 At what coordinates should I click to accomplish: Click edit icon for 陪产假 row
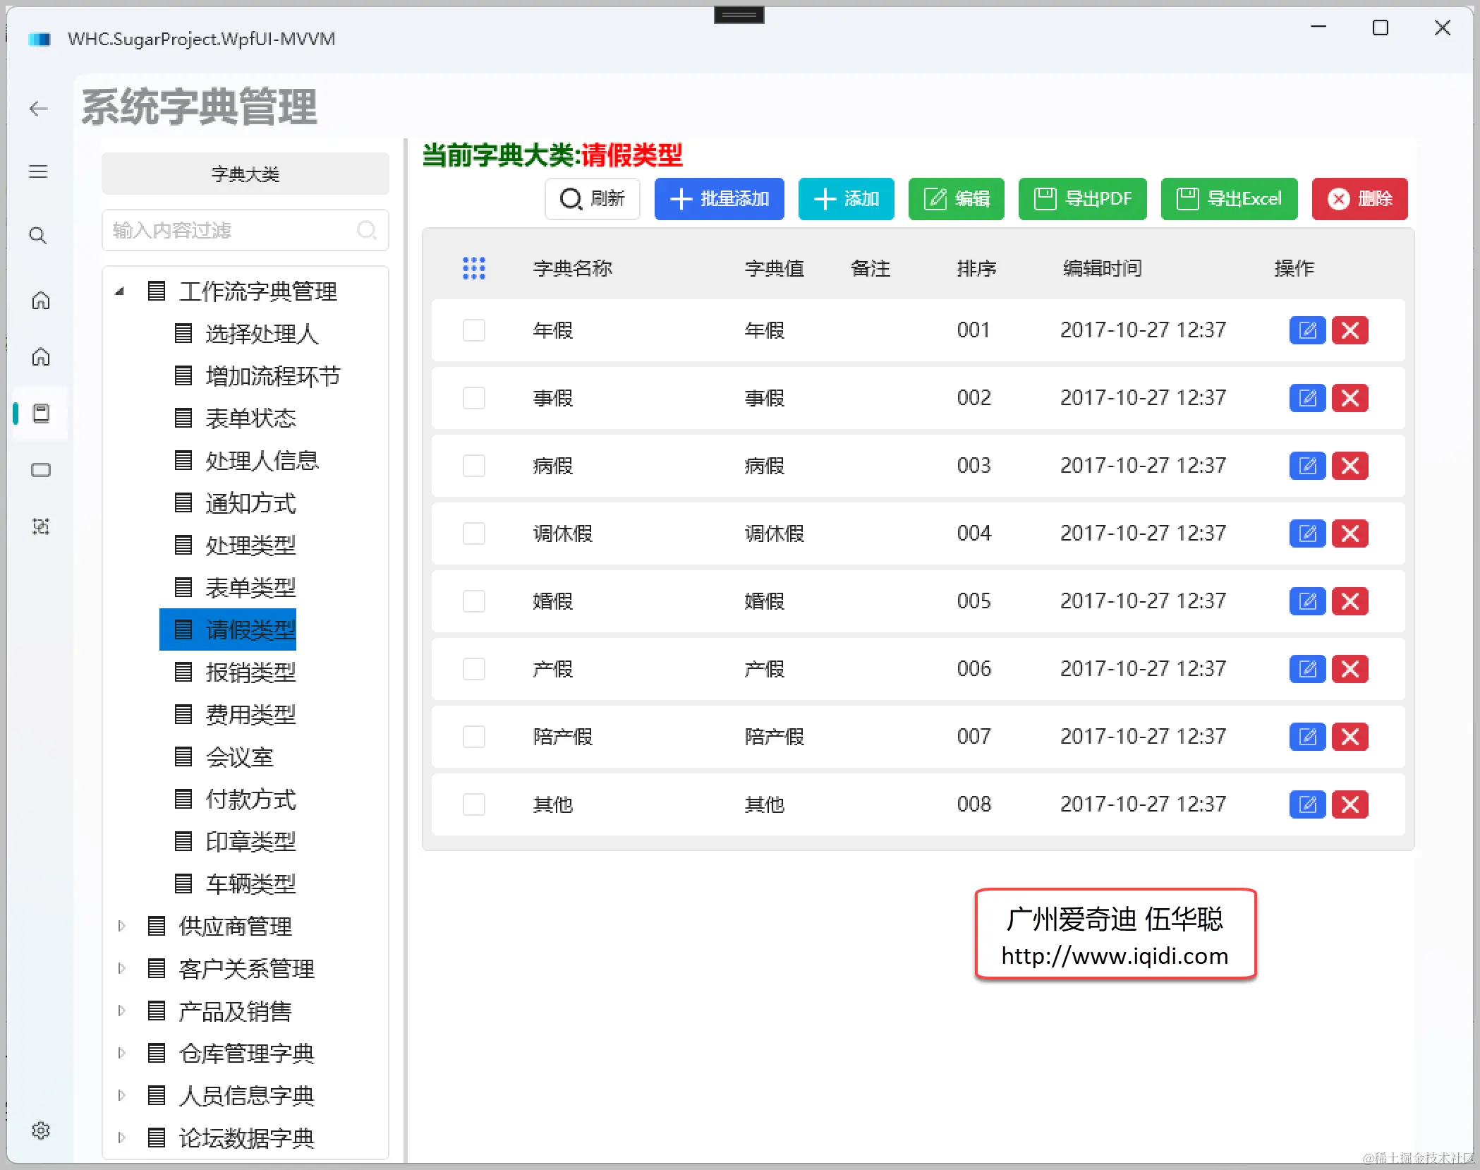point(1308,737)
